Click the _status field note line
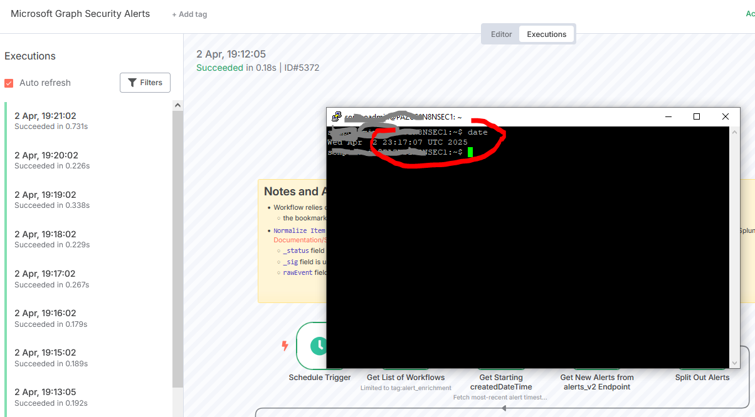 304,250
